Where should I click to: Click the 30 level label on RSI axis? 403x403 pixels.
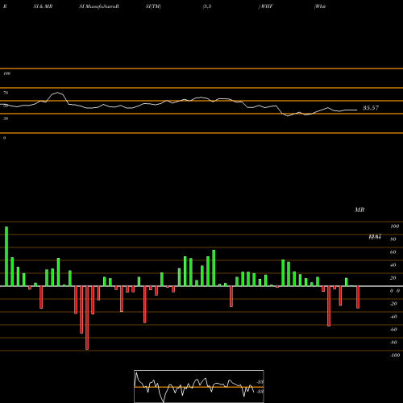point(6,118)
